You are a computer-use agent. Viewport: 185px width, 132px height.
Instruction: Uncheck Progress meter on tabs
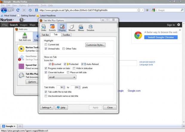tap(46, 68)
